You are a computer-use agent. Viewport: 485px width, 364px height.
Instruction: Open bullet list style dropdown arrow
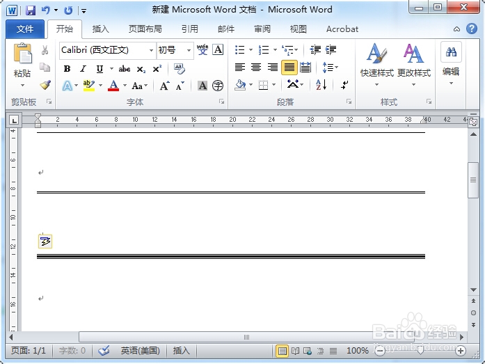[x=251, y=50]
